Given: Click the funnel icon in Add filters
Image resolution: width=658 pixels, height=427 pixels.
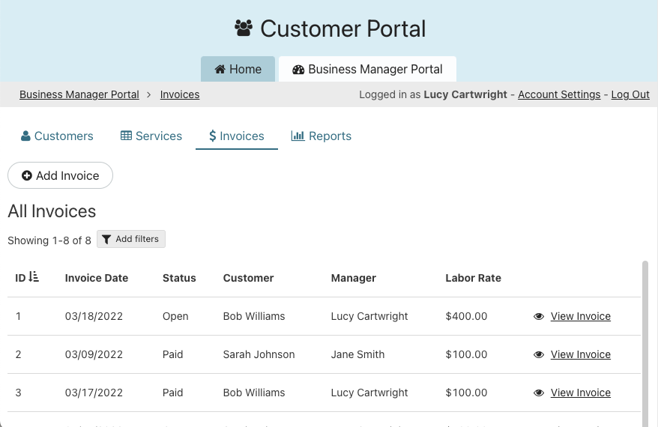Looking at the screenshot, I should point(106,240).
